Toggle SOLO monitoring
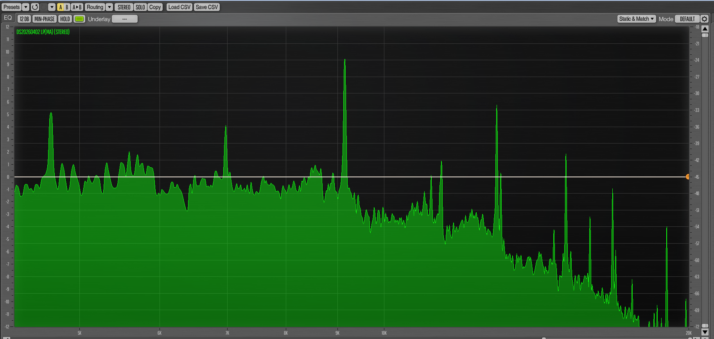714x339 pixels. pyautogui.click(x=140, y=7)
